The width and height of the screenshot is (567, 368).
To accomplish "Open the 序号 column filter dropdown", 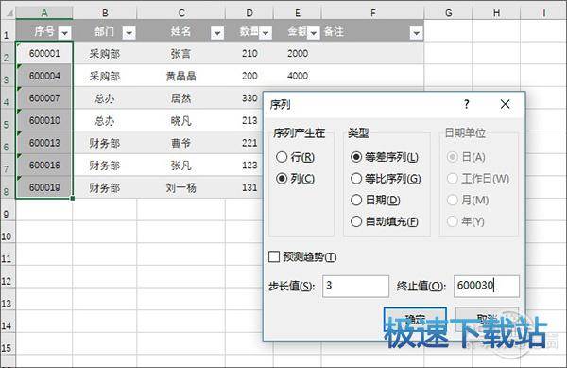I will pyautogui.click(x=64, y=33).
